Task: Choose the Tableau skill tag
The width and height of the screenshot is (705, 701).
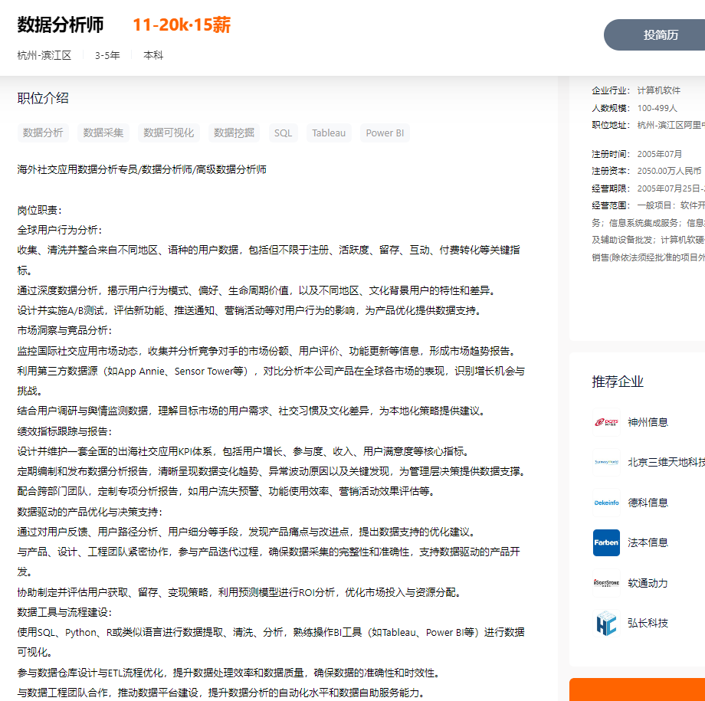Action: pyautogui.click(x=329, y=133)
